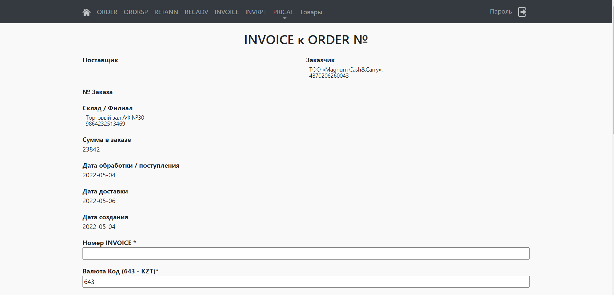This screenshot has height=295, width=614.
Task: Click the logout icon next to Пароль
Action: pos(522,12)
